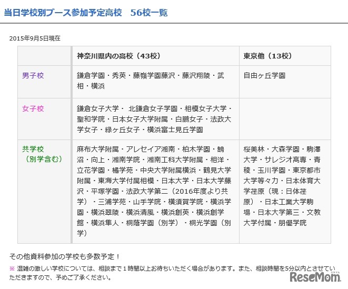The image size is (348, 289).
Task: Click the row label 共学校（別学含む）
Action: tap(42, 154)
